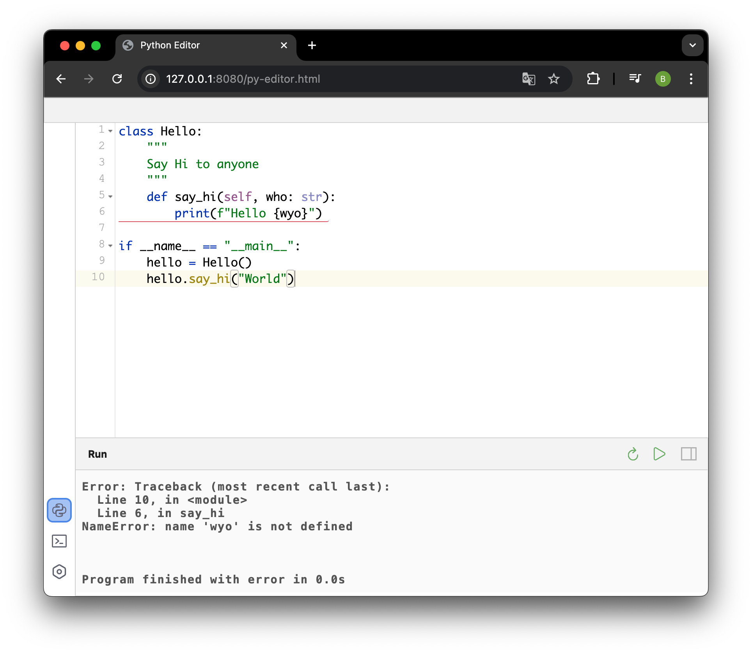Click the 'hello = Hello()' code line
The height and width of the screenshot is (654, 752).
199,262
